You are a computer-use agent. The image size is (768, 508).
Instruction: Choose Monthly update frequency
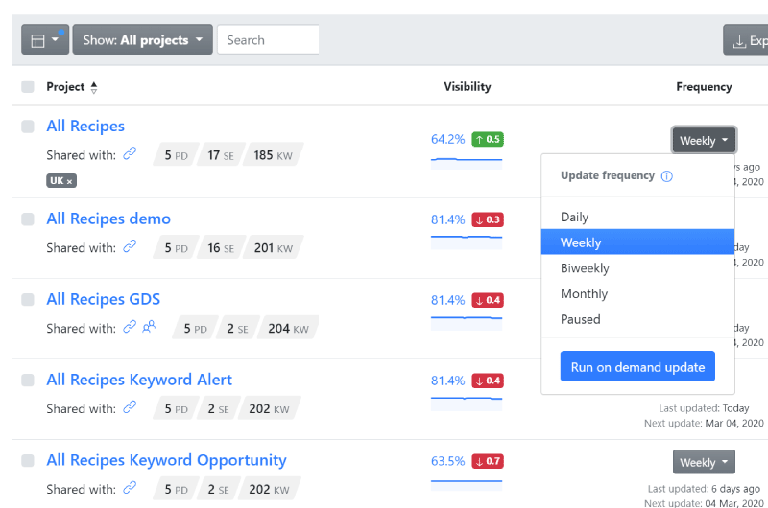[637, 293]
